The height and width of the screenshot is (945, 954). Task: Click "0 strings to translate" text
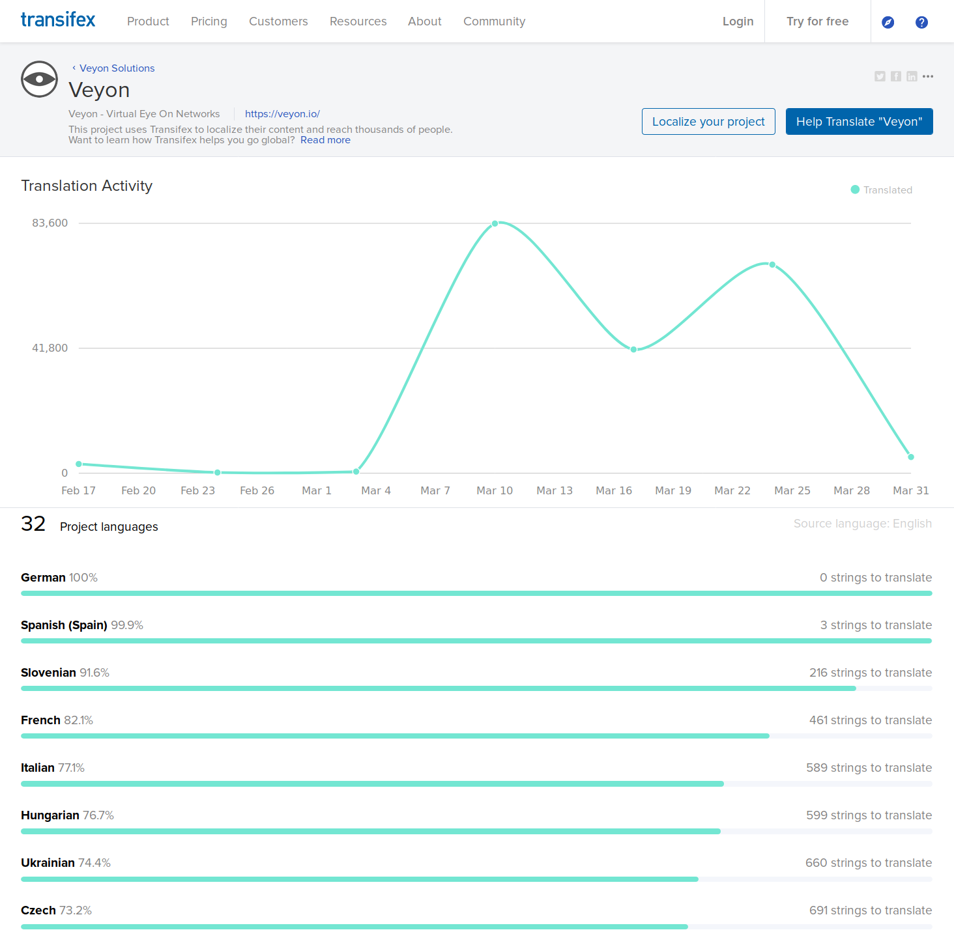click(876, 578)
